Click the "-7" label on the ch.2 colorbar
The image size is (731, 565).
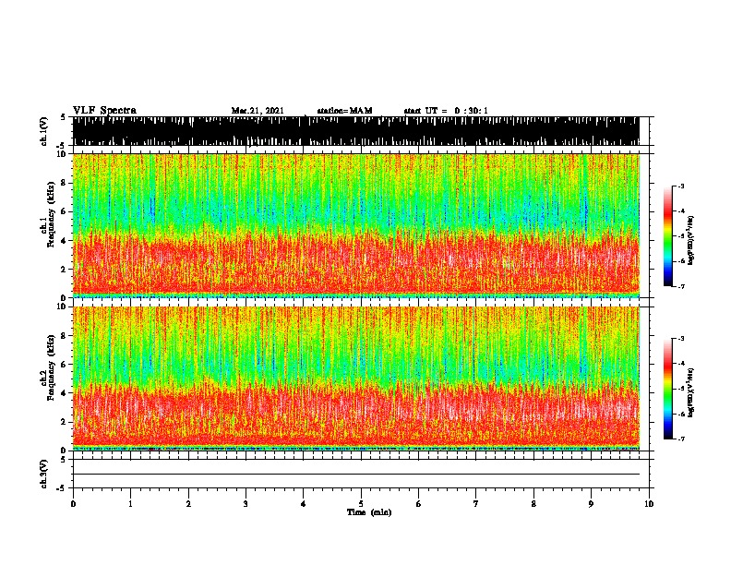tap(681, 439)
